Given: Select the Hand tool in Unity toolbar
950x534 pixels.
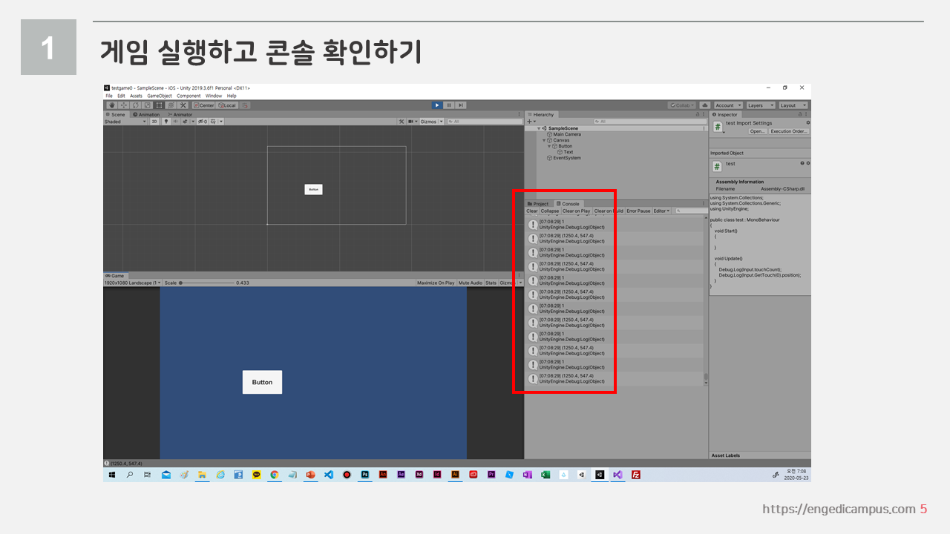Looking at the screenshot, I should pyautogui.click(x=112, y=105).
